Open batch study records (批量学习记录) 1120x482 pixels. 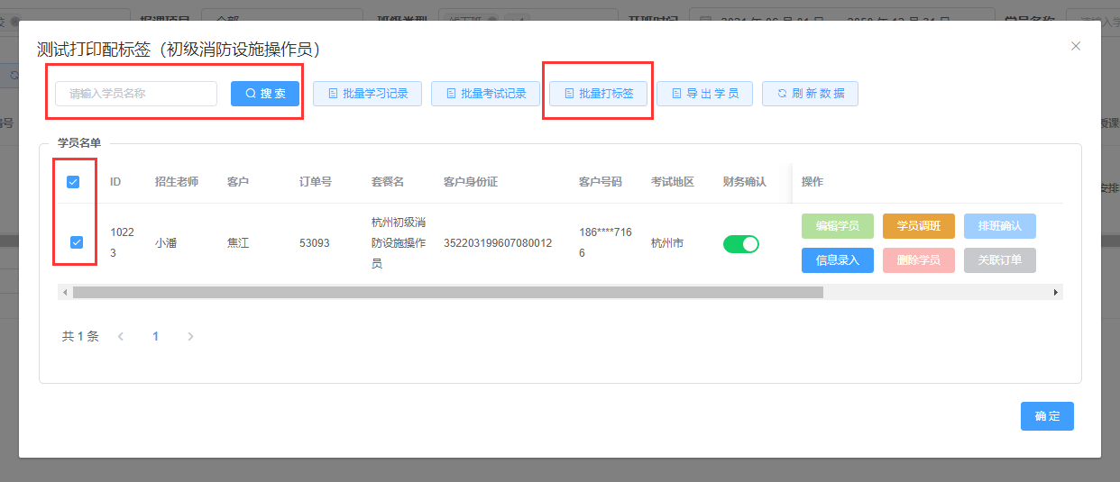[367, 94]
